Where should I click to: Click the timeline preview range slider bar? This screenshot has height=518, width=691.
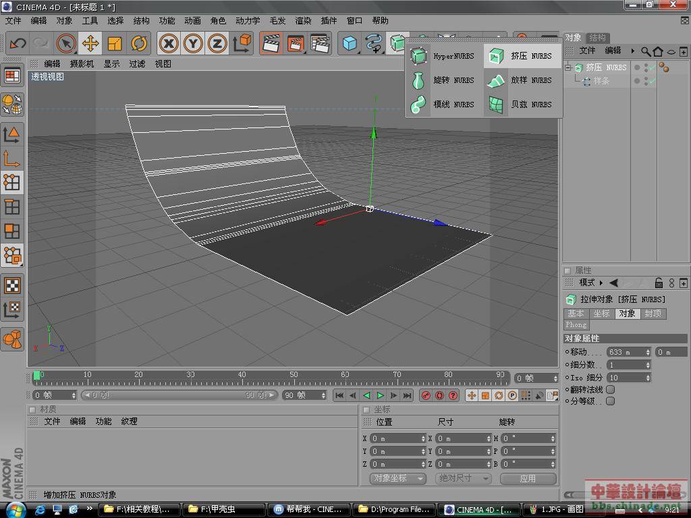179,395
